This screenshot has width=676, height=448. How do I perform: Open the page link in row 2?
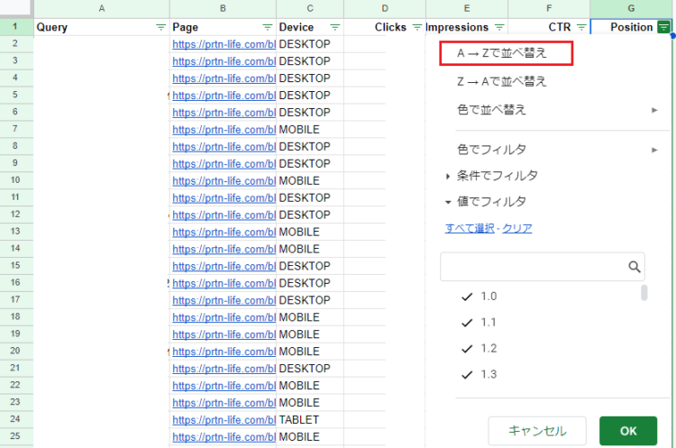pyautogui.click(x=224, y=44)
